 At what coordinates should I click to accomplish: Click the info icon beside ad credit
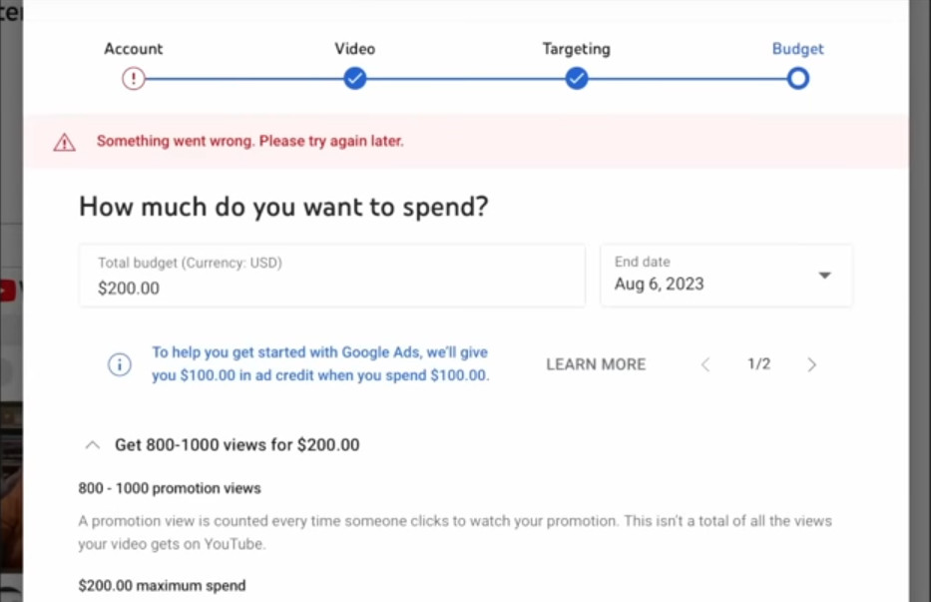pos(120,364)
